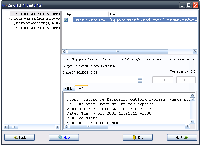
Task: Select the Microsoft Outlook Ex… message row
Action: click(x=135, y=20)
